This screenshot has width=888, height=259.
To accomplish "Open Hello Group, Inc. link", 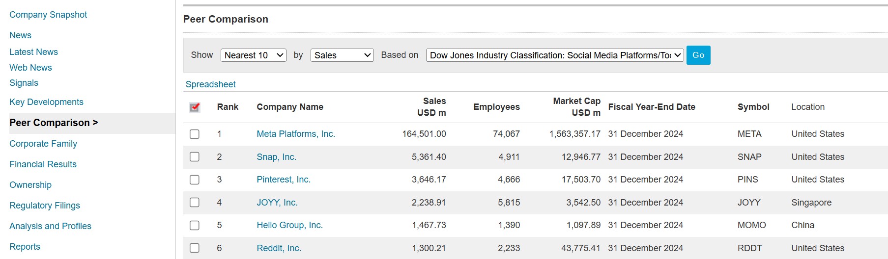I will pos(289,225).
